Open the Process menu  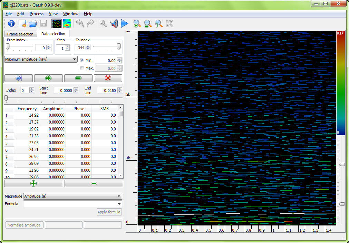tap(37, 14)
